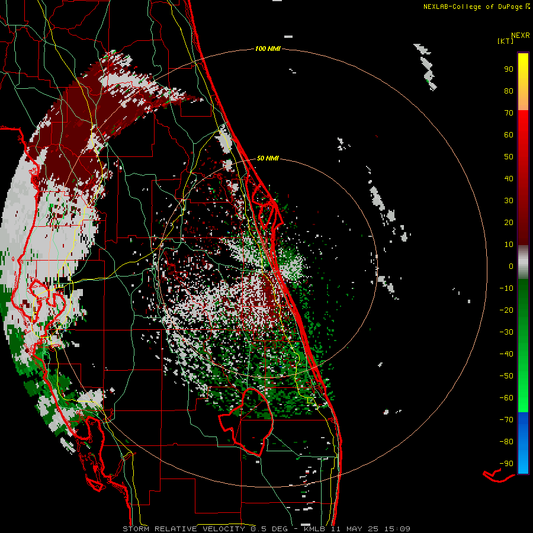
Task: Click the '-50' value on velocity scale
Action: coord(506,376)
